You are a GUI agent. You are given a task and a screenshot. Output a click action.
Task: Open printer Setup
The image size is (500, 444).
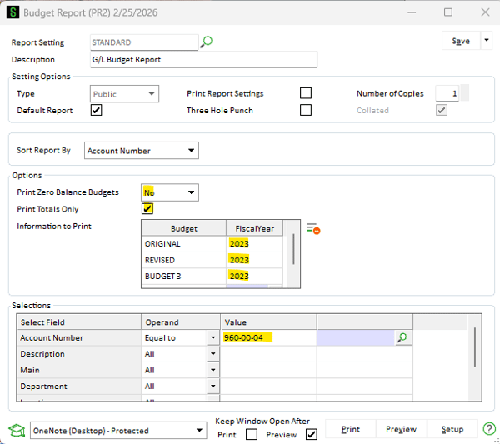(x=452, y=429)
